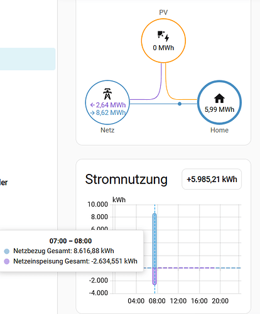
Task: Click the purple Netzeinspeisung Gesamt legend dot in tooltip
Action: click(x=7, y=261)
